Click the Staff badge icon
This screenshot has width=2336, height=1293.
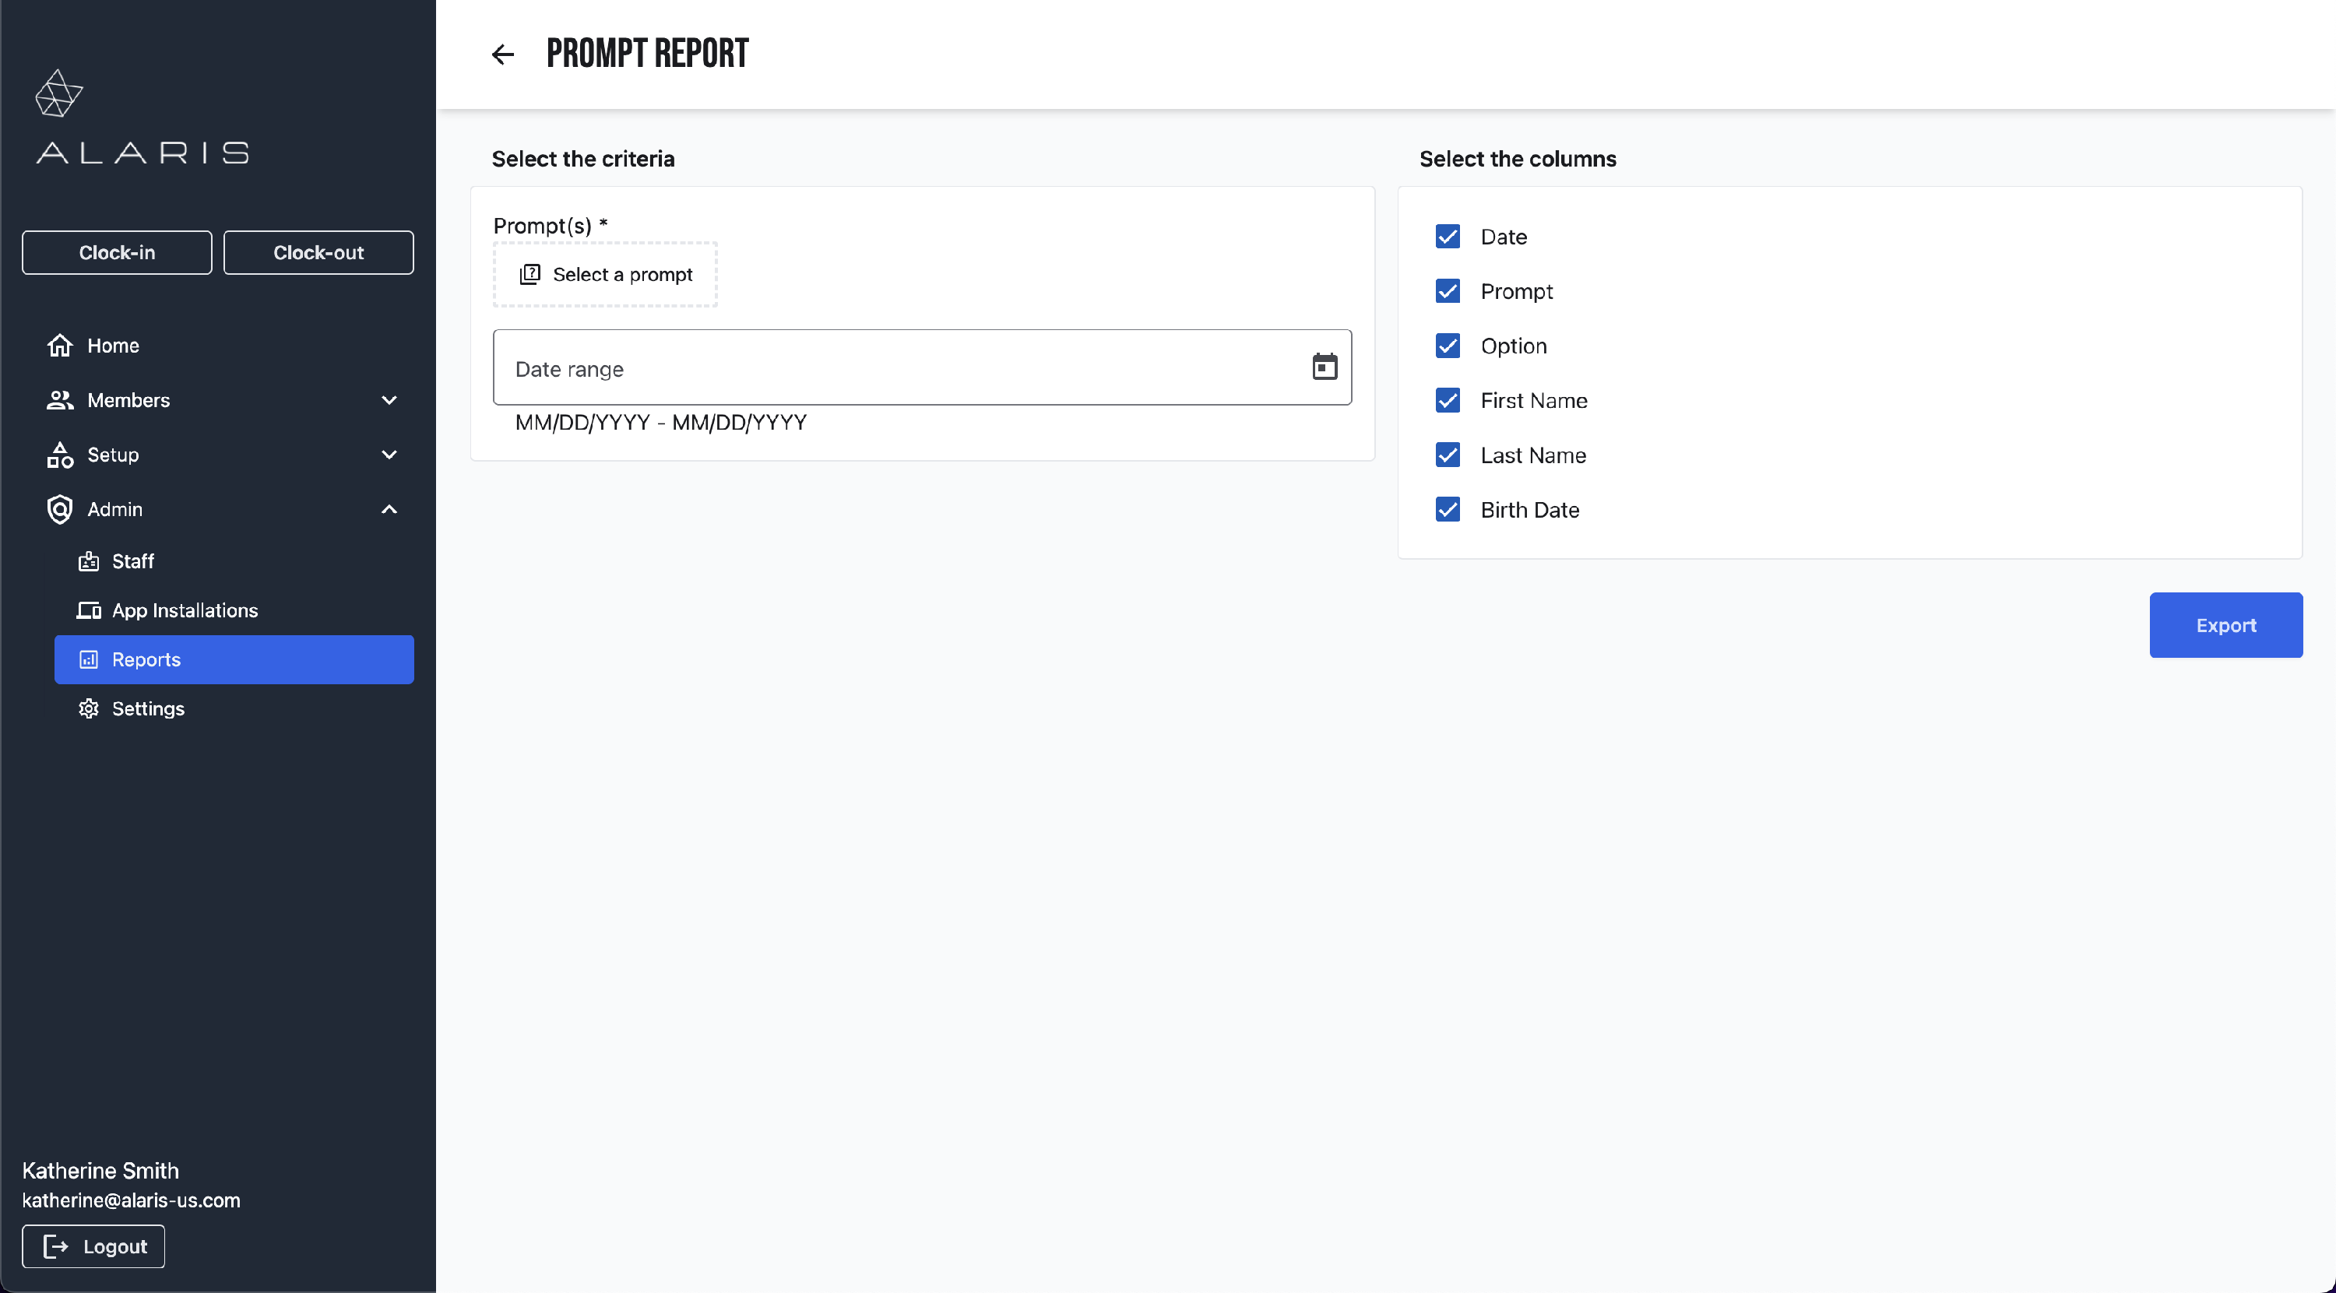(88, 561)
